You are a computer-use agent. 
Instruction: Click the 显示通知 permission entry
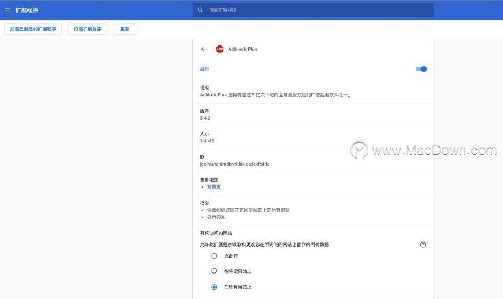[x=216, y=217]
